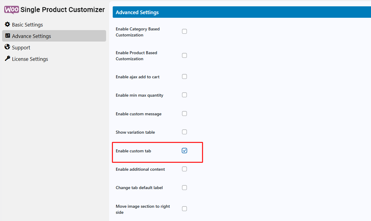Click the Advance Settings sliders icon
Image resolution: width=371 pixels, height=221 pixels.
[8, 36]
